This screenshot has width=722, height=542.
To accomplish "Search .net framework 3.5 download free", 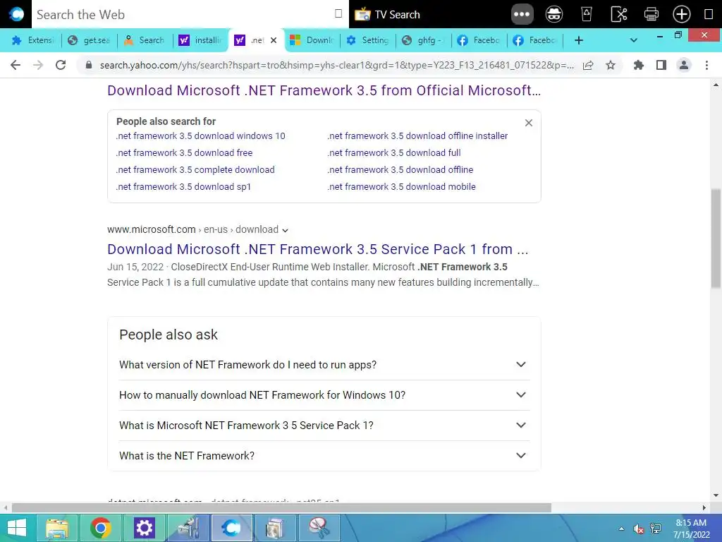I will pos(184,152).
